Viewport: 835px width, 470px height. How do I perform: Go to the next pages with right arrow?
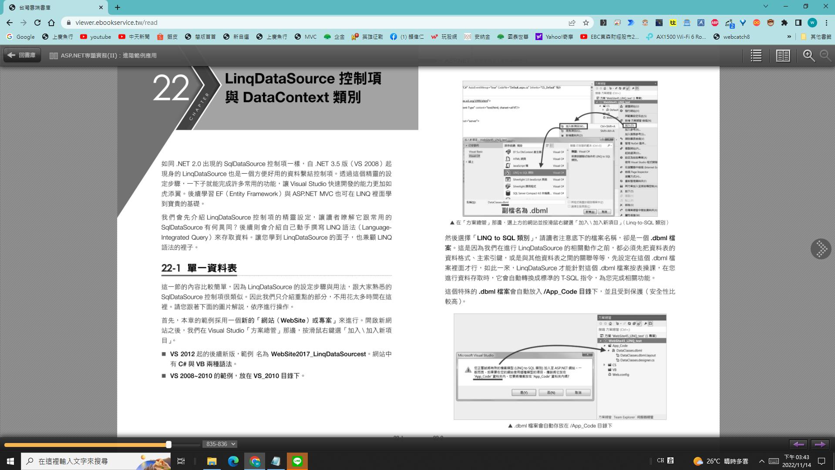[820, 444]
